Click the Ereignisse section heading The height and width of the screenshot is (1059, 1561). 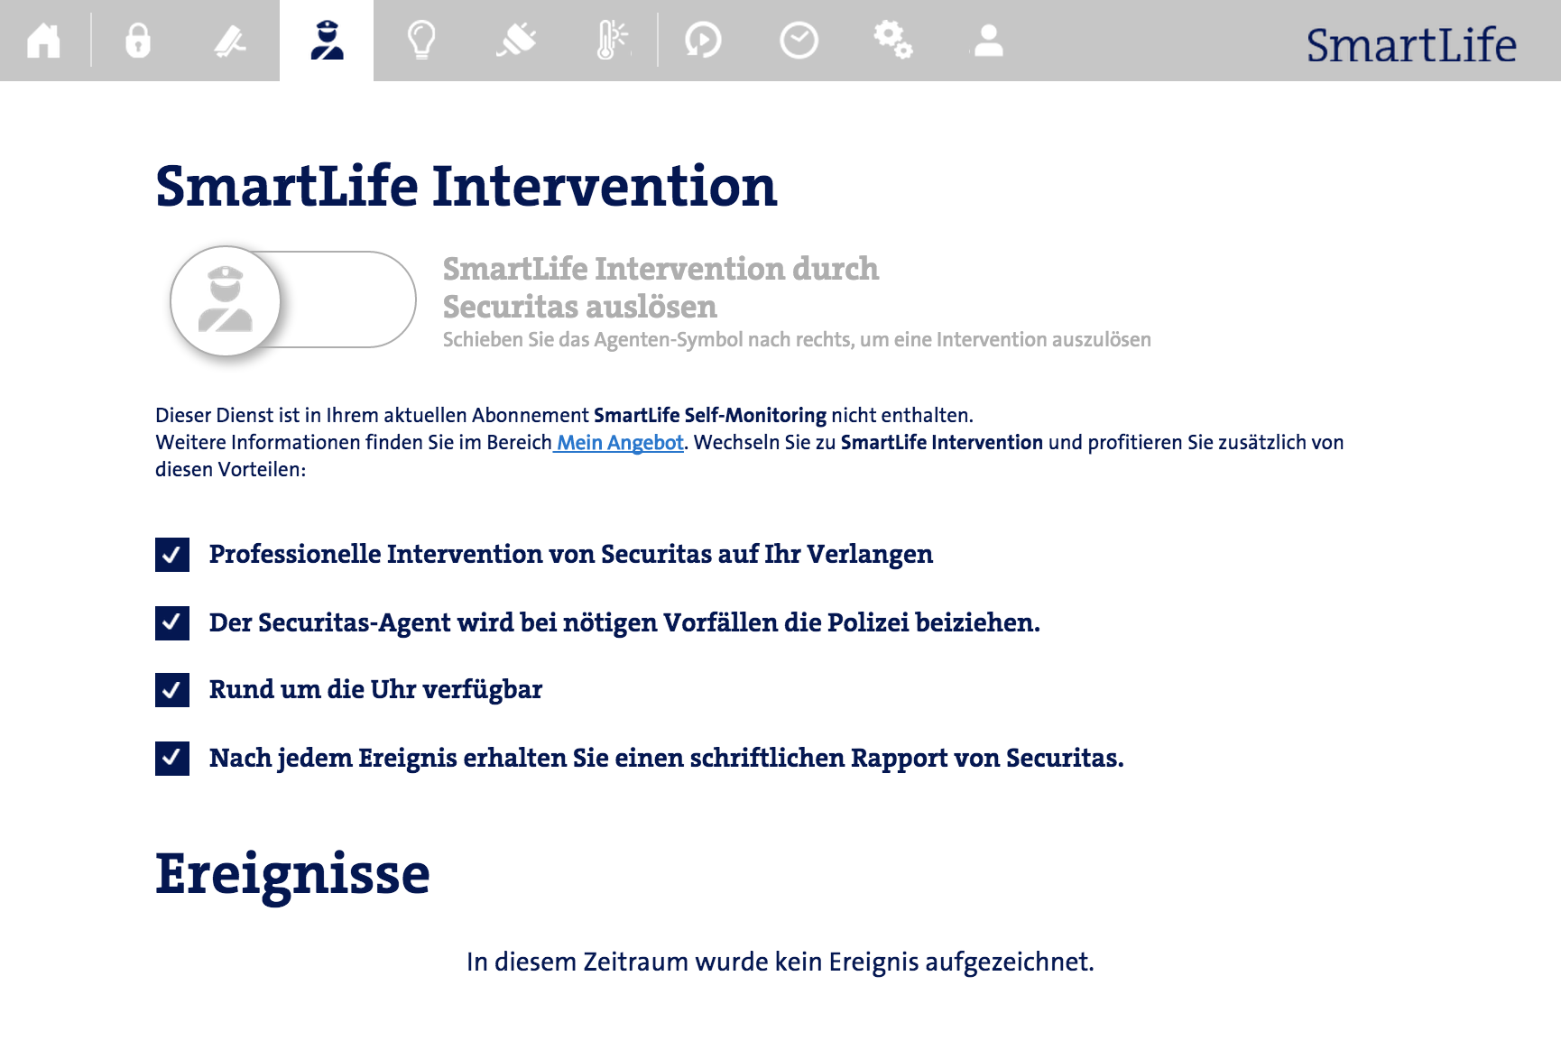pyautogui.click(x=292, y=874)
